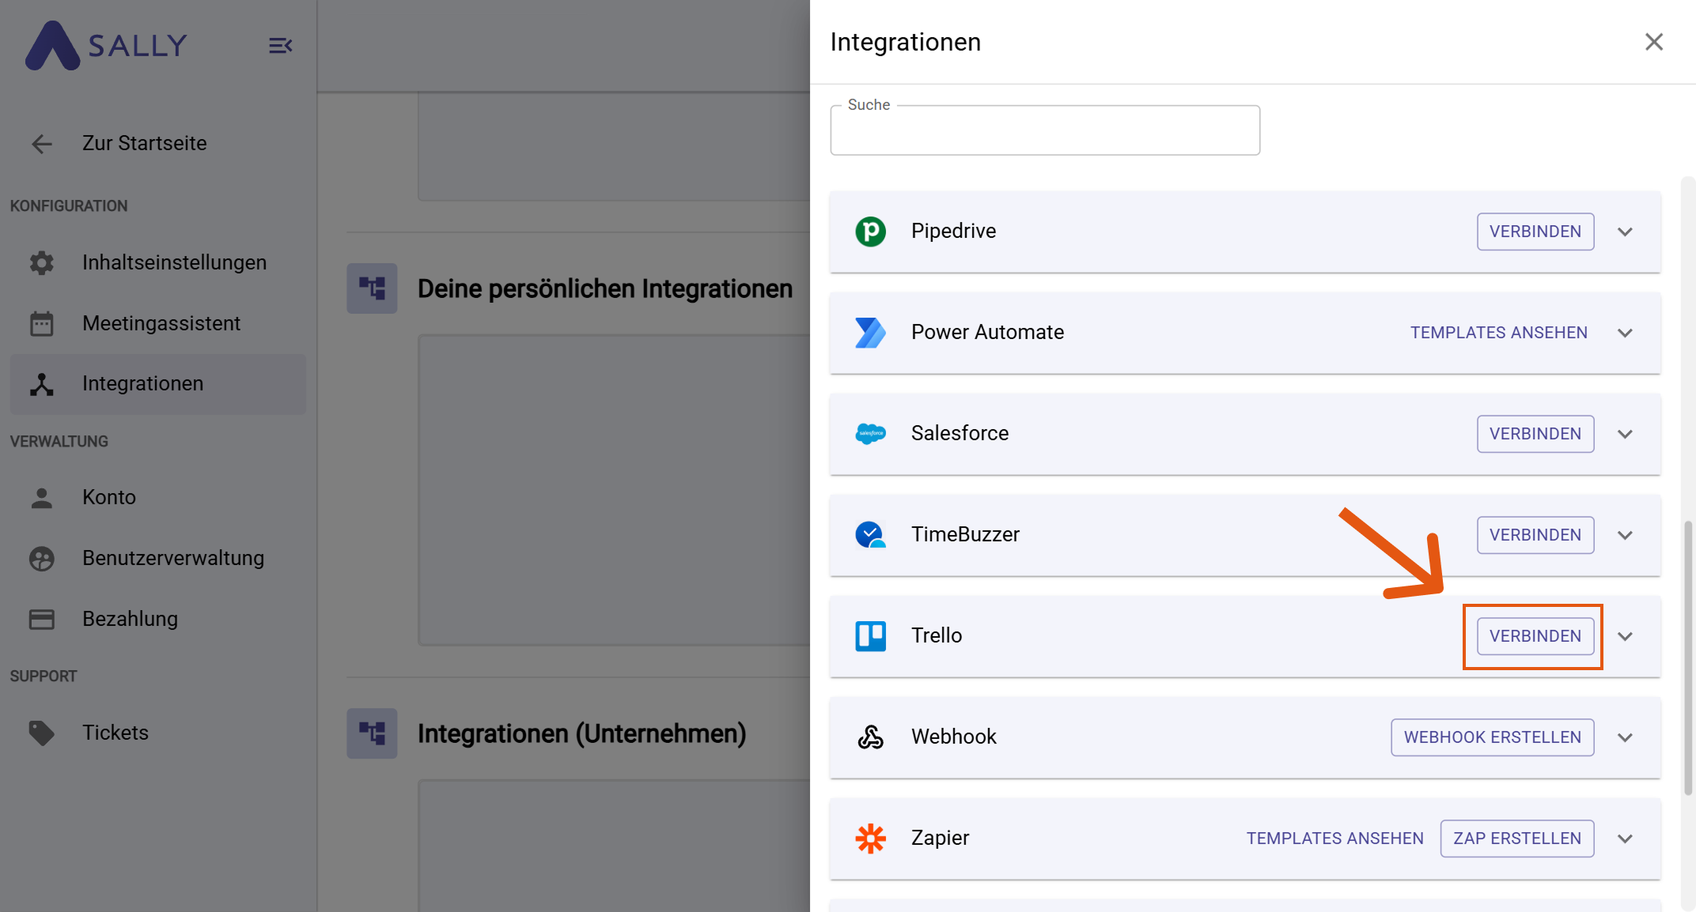Open Zur Startseite menu item
This screenshot has height=912, width=1696.
pyautogui.click(x=157, y=144)
